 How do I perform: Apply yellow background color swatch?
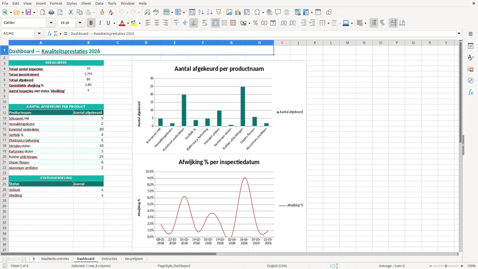pos(134,23)
